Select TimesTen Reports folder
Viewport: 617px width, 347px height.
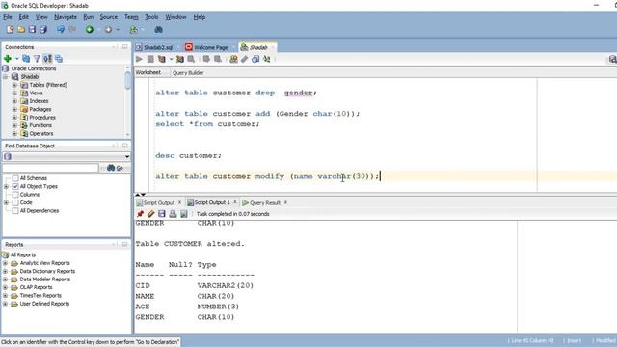40,296
